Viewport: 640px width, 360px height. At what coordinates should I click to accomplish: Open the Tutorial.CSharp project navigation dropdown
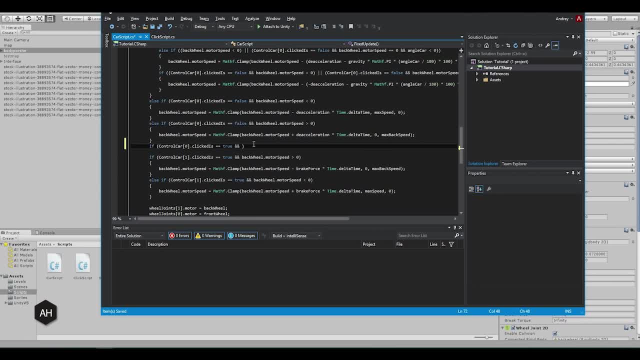point(170,44)
